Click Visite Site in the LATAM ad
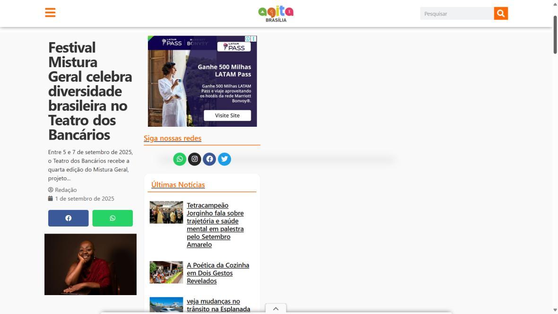Screen dimensions: 558x314 (227, 115)
